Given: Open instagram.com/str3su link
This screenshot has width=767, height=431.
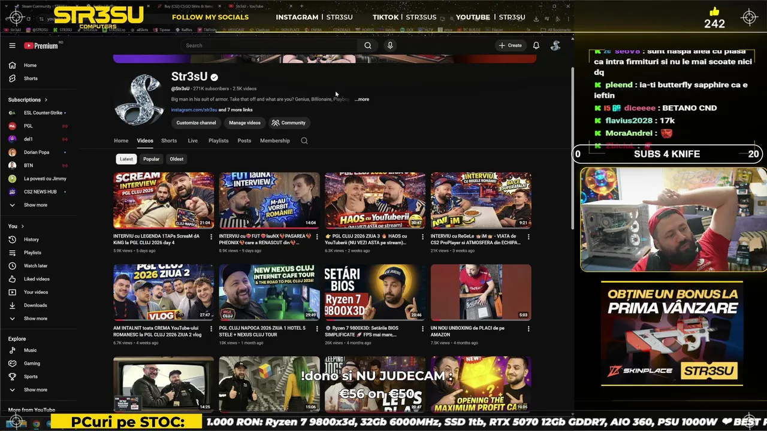Looking at the screenshot, I should 194,110.
